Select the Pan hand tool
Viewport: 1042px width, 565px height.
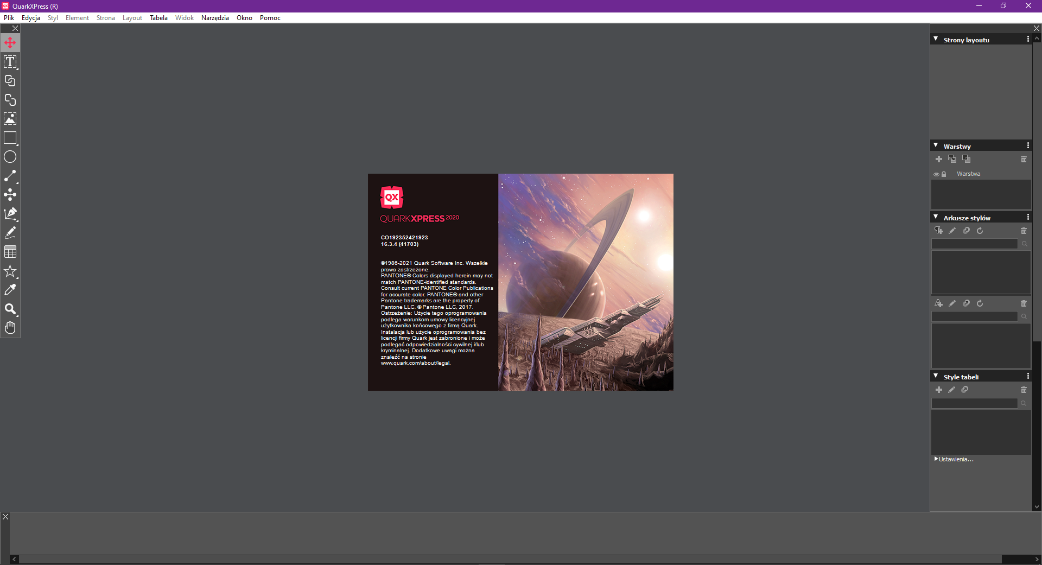(10, 328)
